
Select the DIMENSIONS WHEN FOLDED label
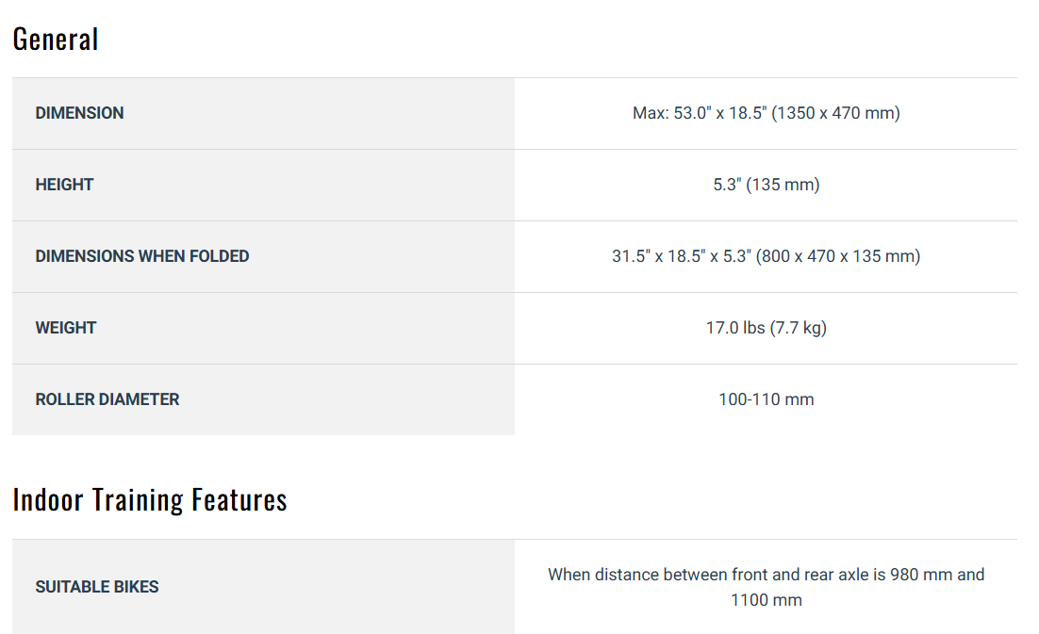[142, 256]
